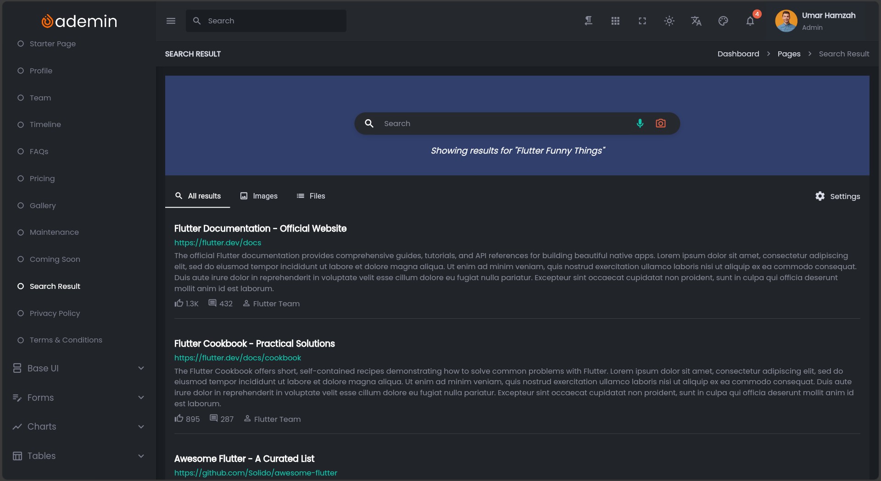Toggle fullscreen mode icon
This screenshot has width=881, height=481.
pyautogui.click(x=642, y=21)
